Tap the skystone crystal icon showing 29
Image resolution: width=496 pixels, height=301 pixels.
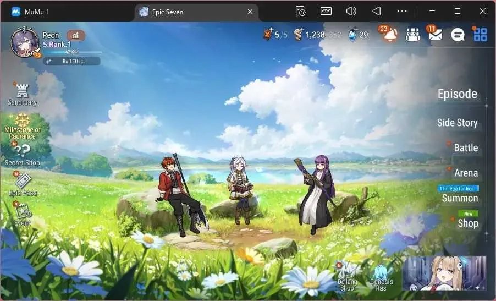352,35
